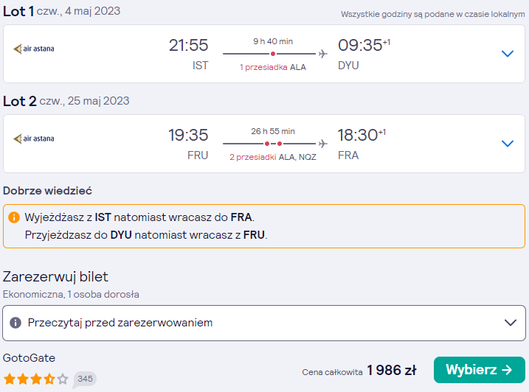Click the airplane icon in Lot 1 route
The width and height of the screenshot is (529, 392).
323,54
